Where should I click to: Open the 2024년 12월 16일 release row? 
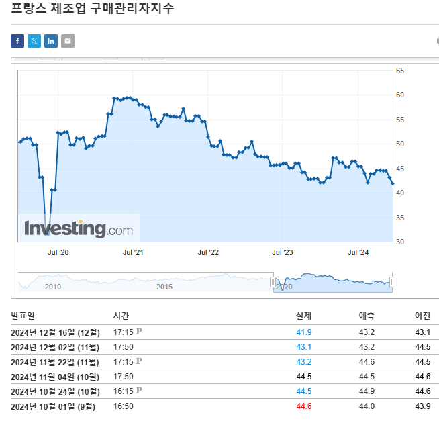click(x=55, y=332)
